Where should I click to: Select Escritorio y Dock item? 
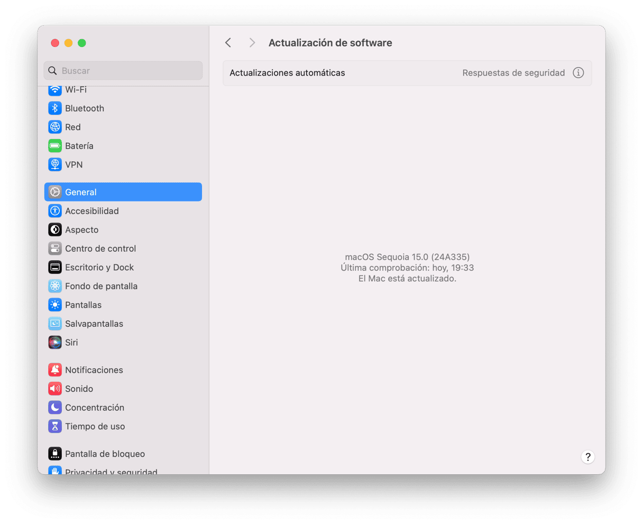(99, 268)
